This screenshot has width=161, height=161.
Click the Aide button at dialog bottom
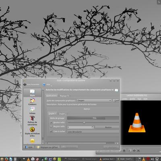click(x=29, y=147)
